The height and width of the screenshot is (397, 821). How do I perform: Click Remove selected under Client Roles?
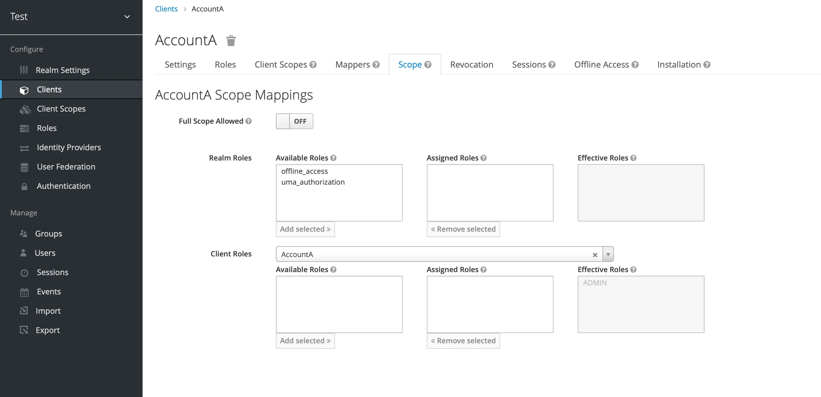click(463, 341)
